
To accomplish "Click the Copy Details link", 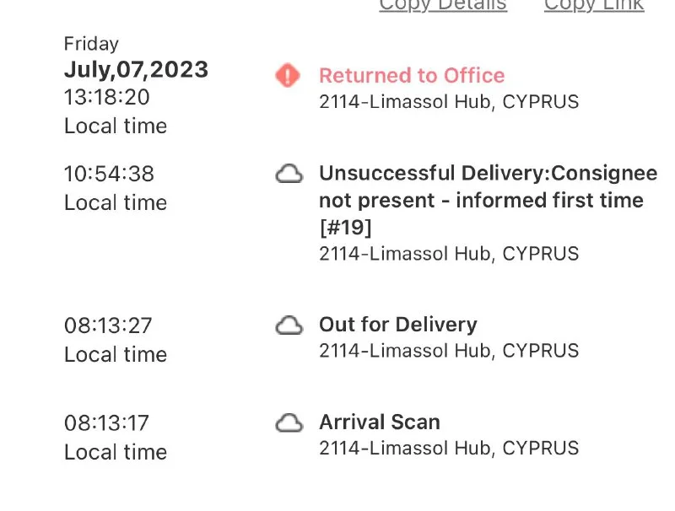I will (x=443, y=5).
